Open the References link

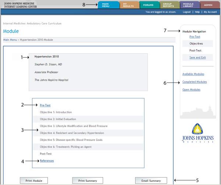[47, 161]
